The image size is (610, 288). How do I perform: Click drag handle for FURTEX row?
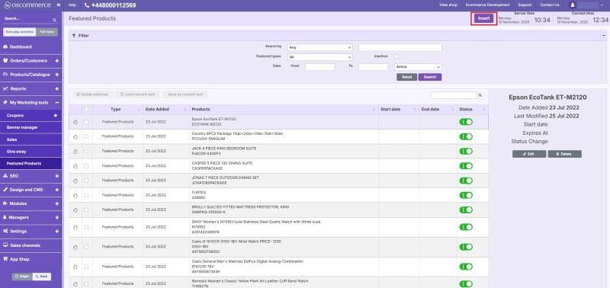click(x=75, y=195)
